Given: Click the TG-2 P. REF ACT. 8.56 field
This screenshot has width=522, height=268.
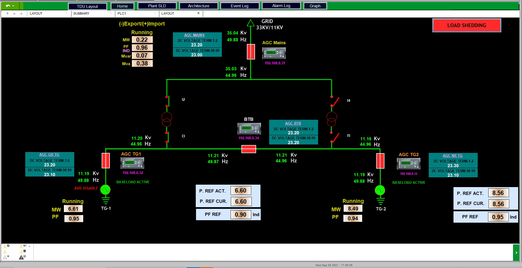Looking at the screenshot, I should [498, 193].
